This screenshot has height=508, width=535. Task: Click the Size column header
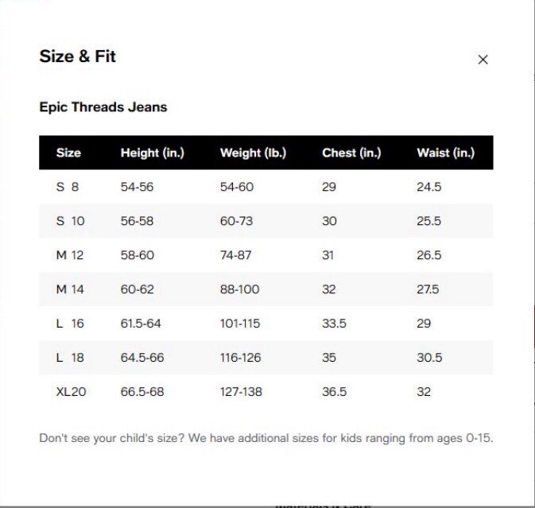(x=68, y=153)
